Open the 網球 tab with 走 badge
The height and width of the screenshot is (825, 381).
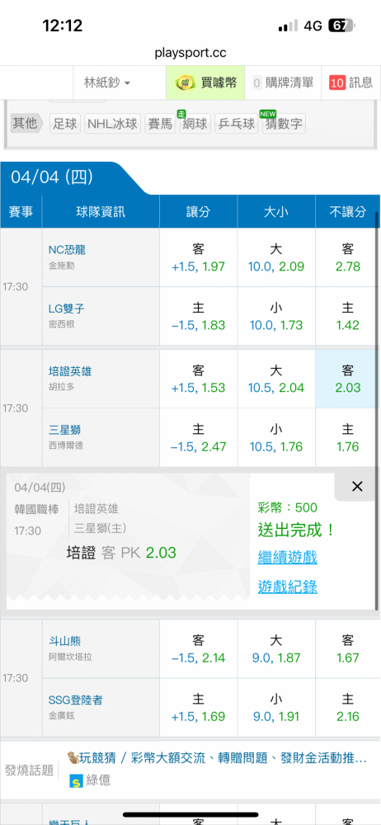[195, 125]
